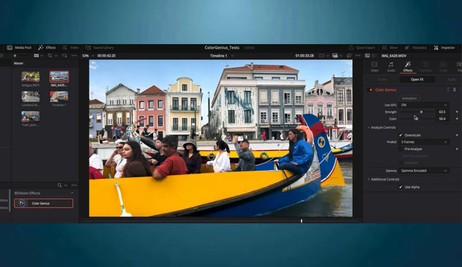Click the Color slider track

click(417, 119)
